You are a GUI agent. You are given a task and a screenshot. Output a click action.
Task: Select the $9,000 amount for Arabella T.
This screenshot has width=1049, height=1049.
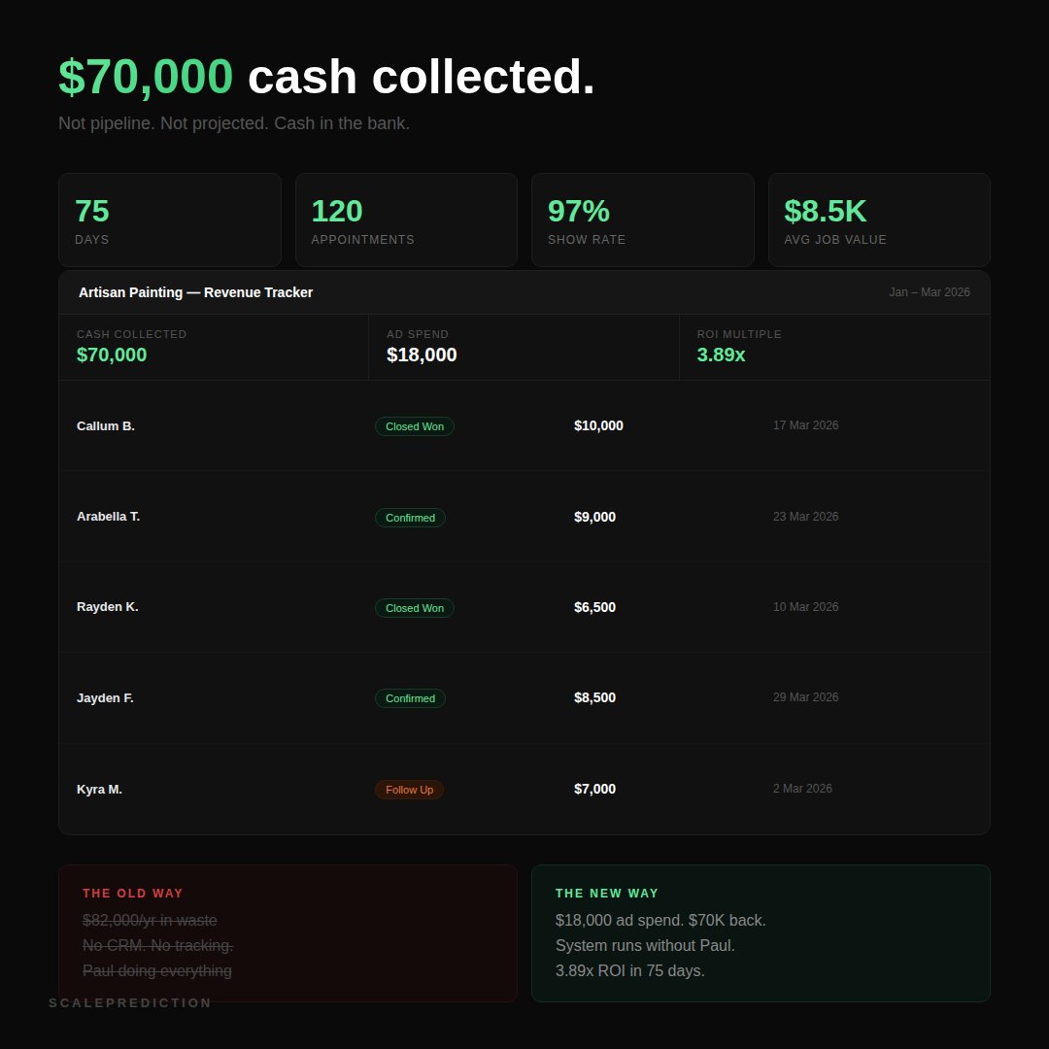point(594,517)
